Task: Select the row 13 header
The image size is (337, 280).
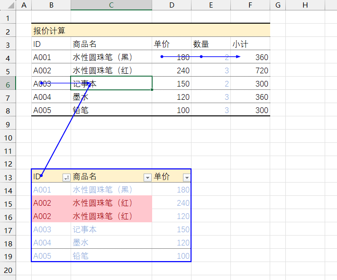Action: click(x=8, y=177)
